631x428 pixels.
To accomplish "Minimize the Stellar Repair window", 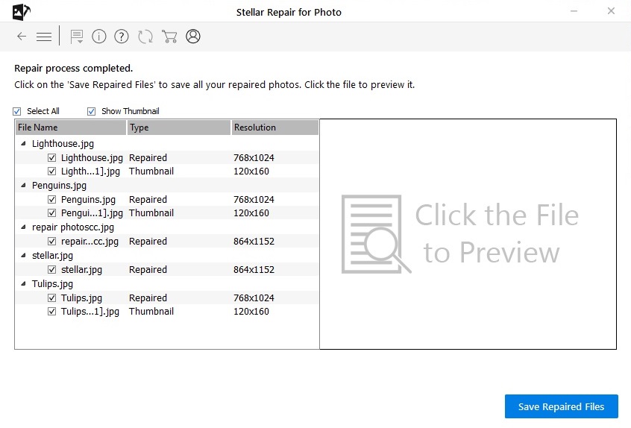I will pyautogui.click(x=574, y=11).
